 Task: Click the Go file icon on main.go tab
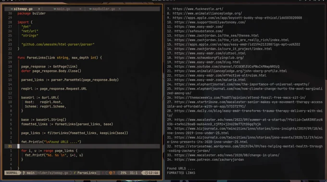click(55, 9)
